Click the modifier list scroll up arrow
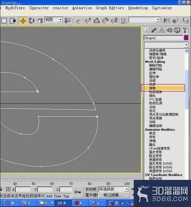The height and width of the screenshot is (207, 191). click(x=186, y=51)
